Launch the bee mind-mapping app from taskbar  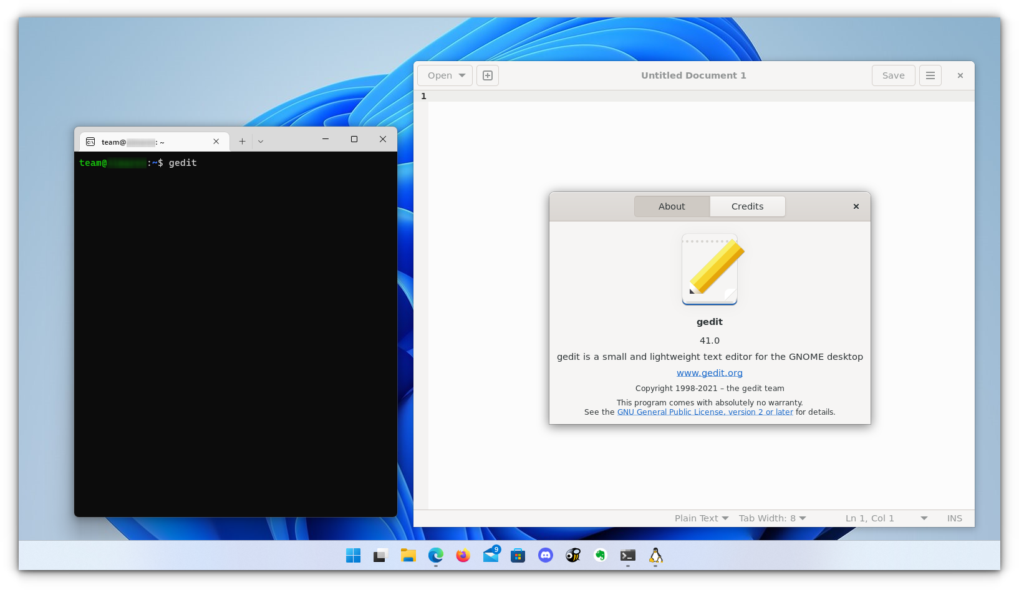[572, 555]
